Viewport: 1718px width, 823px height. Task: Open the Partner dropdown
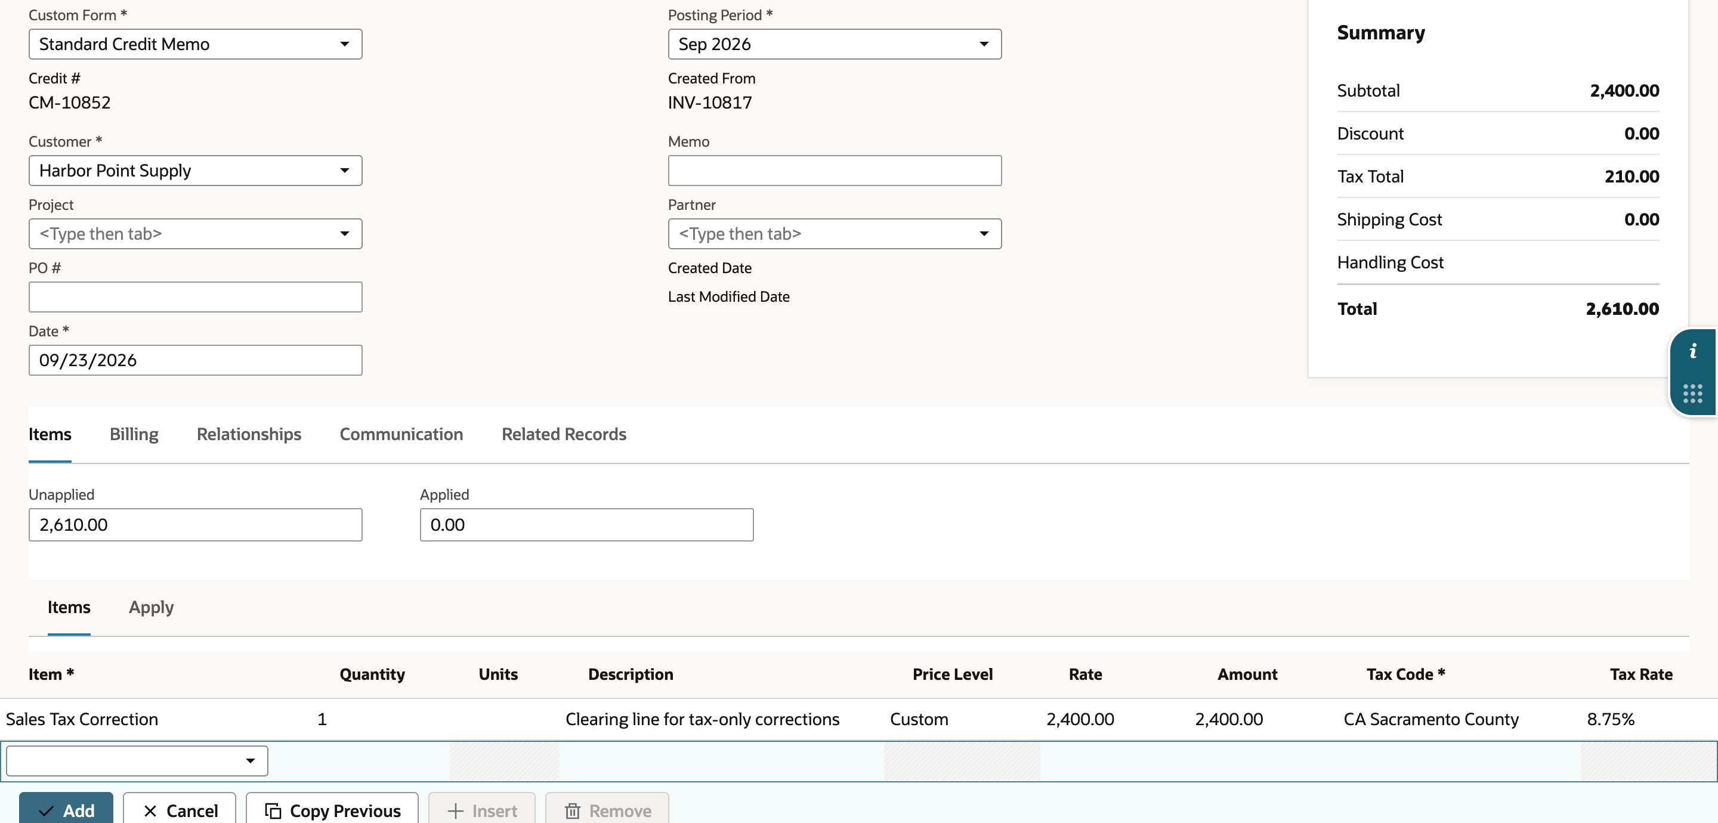pyautogui.click(x=835, y=234)
